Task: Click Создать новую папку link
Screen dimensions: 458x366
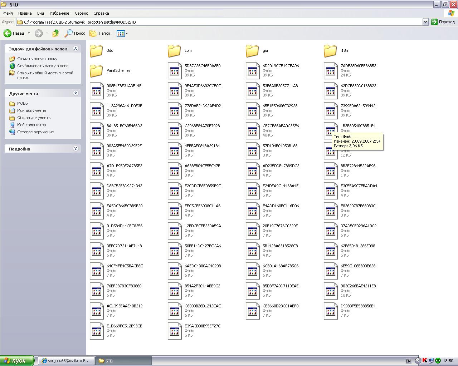Action: [37, 59]
